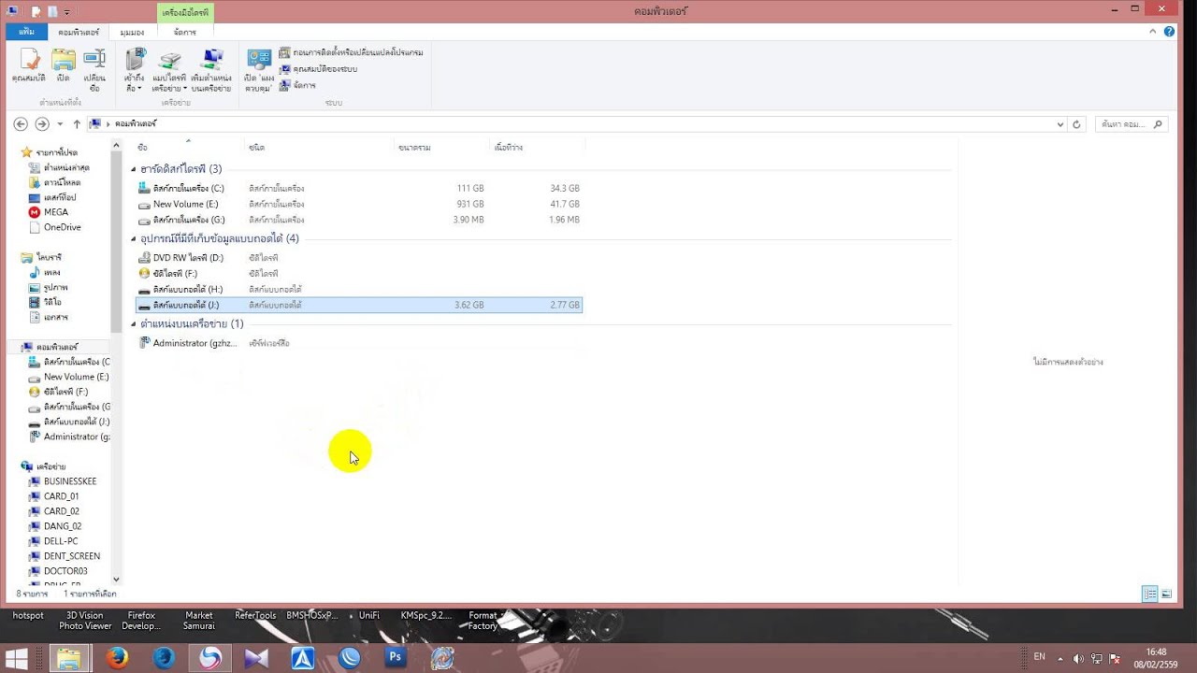Switch to the Computer (คอมพิวเตอร์) ribbon tab
The image size is (1197, 673).
coord(79,32)
